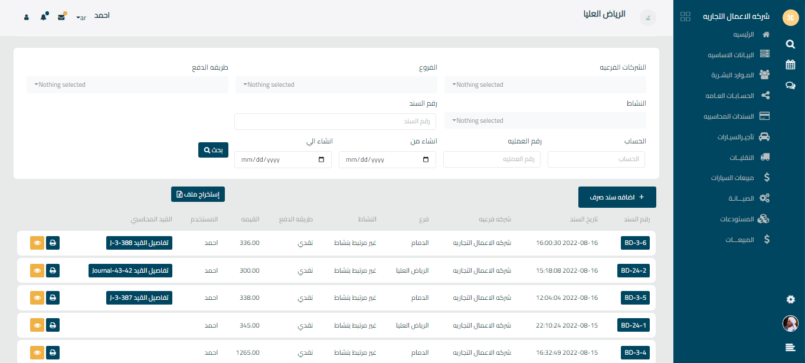Open the chat messages icon

pos(790,86)
